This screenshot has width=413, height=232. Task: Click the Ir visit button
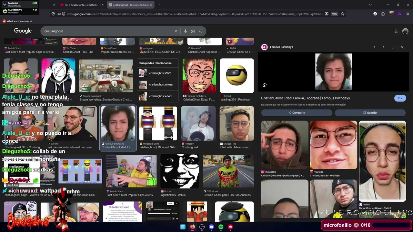click(400, 98)
